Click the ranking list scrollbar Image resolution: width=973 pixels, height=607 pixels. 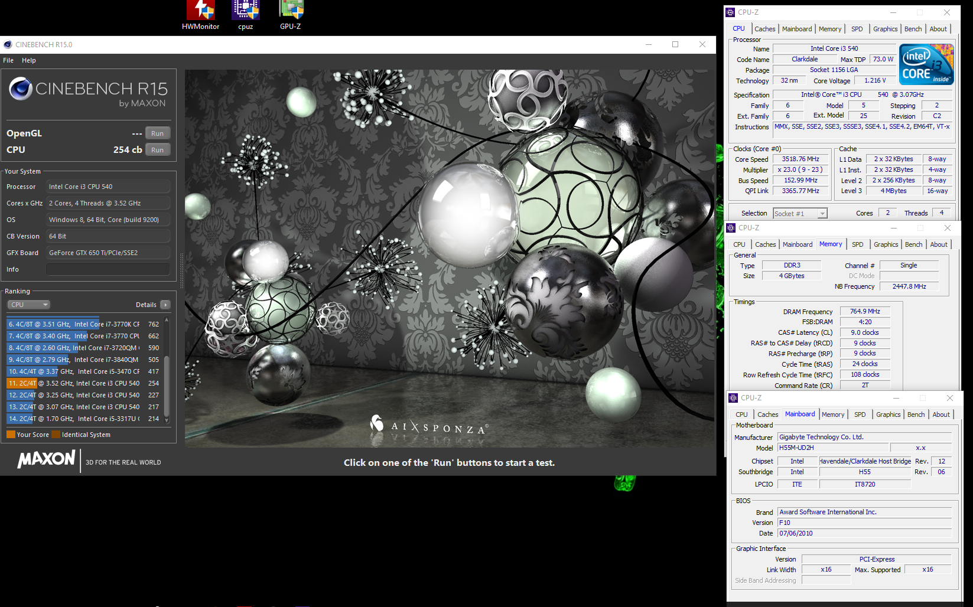pos(167,385)
